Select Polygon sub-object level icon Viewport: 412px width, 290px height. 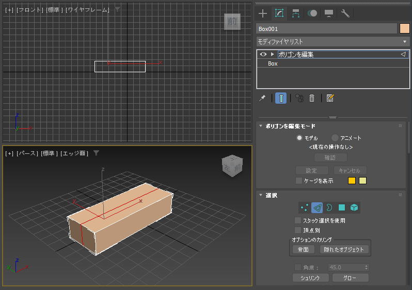pyautogui.click(x=342, y=207)
